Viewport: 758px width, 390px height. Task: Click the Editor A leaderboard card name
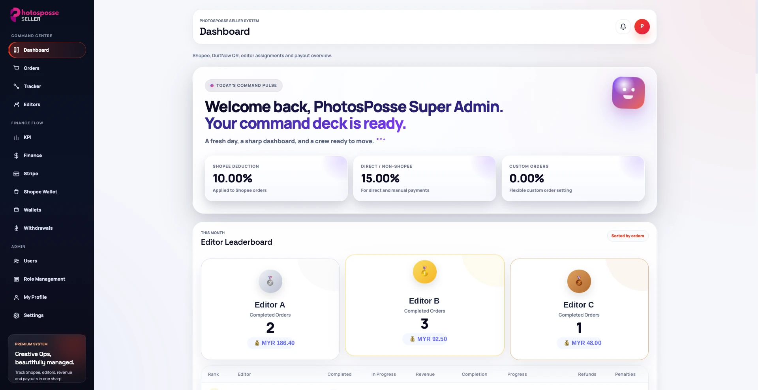tap(270, 305)
